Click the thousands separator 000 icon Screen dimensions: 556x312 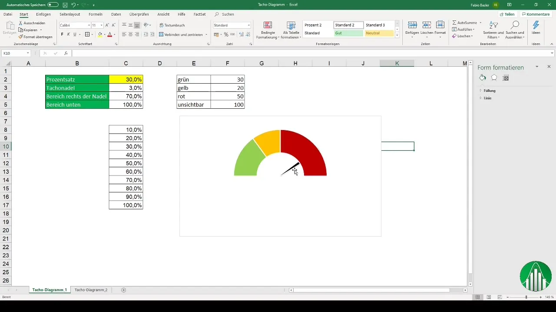232,34
